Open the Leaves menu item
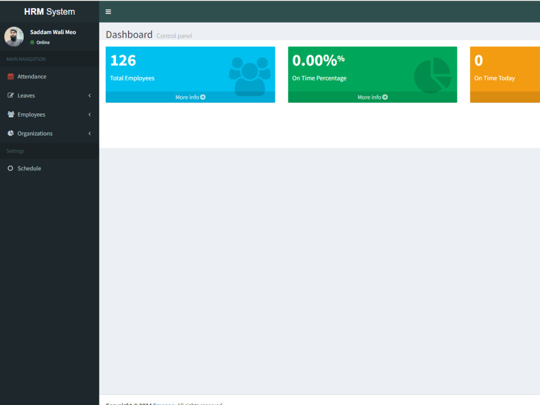 click(50, 96)
